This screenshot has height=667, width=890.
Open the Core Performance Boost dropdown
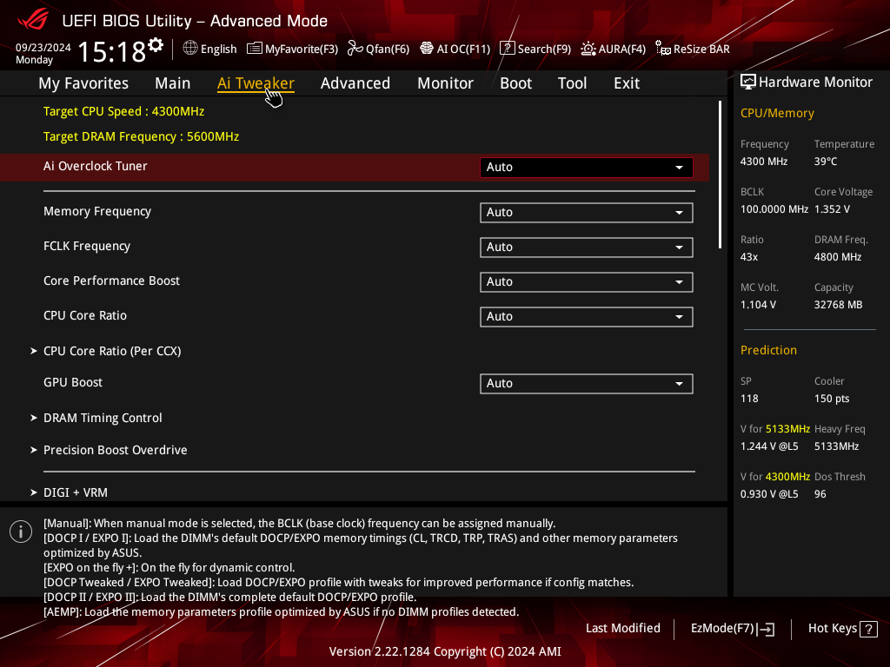click(x=587, y=282)
